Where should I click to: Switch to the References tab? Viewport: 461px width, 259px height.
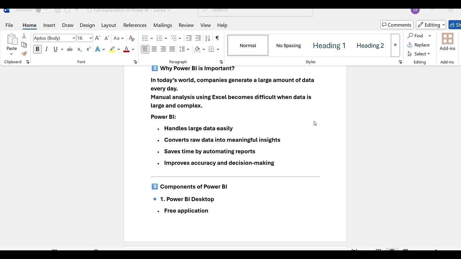tap(135, 25)
